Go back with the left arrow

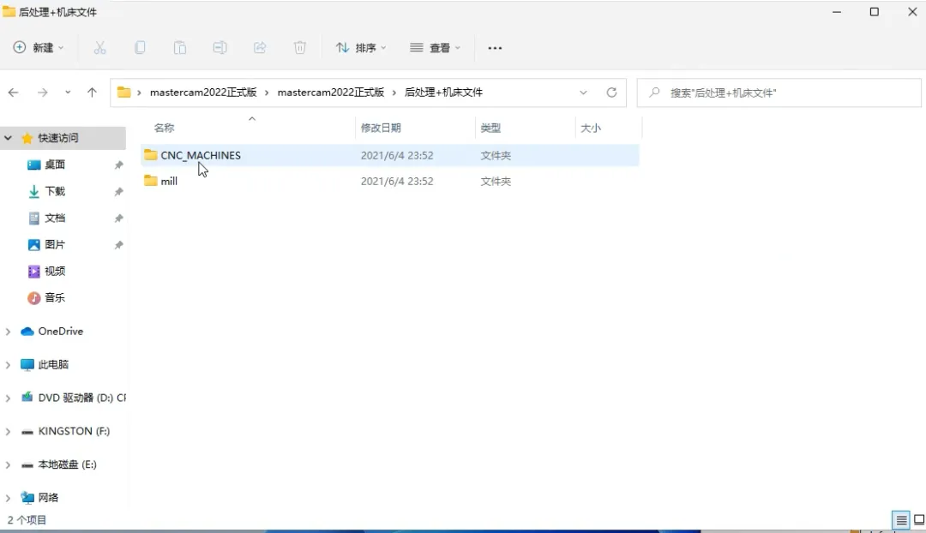coord(14,93)
